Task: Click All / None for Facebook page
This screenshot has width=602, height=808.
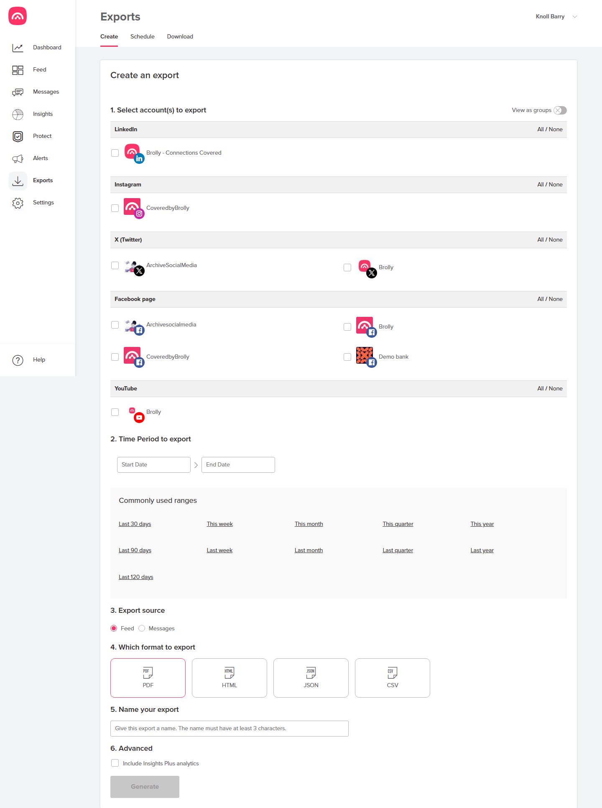Action: [550, 299]
